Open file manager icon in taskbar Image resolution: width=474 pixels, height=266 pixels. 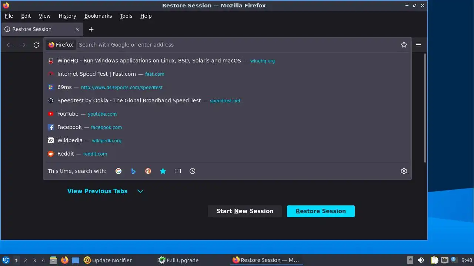coord(53,260)
